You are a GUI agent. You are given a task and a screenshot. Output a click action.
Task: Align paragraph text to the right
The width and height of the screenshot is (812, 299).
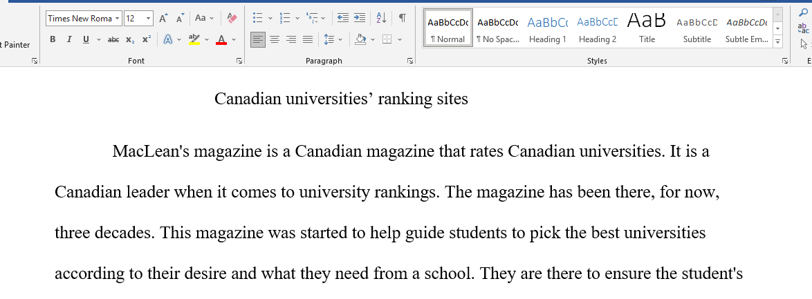point(291,39)
